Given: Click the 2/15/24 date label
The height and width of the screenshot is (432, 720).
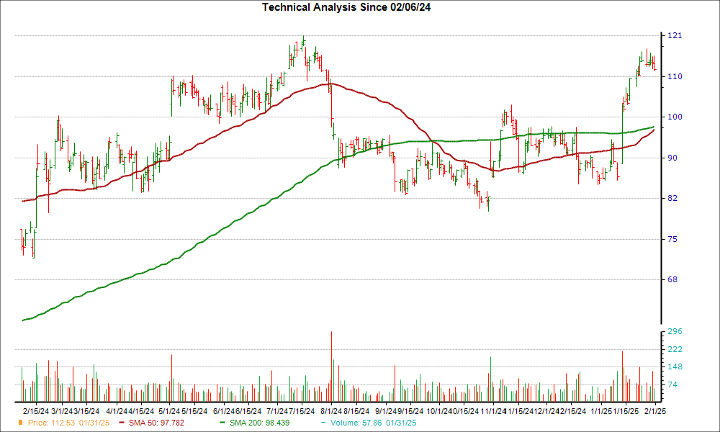Looking at the screenshot, I should [36, 411].
